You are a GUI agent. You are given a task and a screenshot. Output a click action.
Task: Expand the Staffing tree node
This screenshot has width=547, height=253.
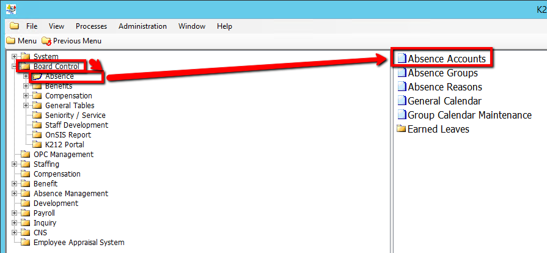coord(14,164)
